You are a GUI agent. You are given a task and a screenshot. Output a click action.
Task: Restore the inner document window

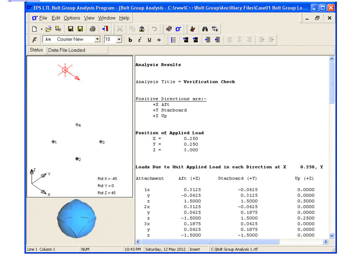click(317, 18)
